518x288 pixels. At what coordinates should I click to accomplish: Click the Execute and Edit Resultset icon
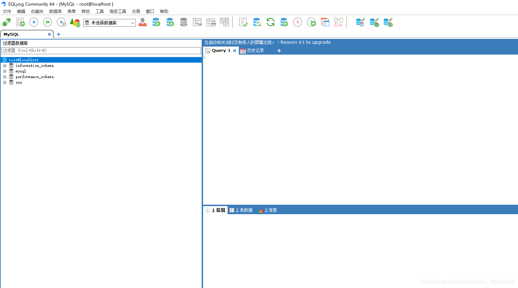click(61, 22)
